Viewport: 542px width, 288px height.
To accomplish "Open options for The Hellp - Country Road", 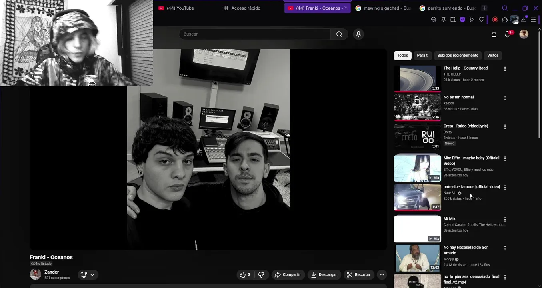I will click(x=505, y=69).
